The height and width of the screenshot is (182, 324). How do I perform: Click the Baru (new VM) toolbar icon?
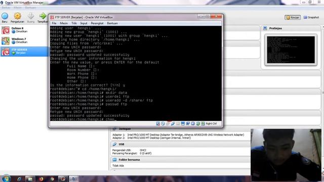(x=5, y=16)
